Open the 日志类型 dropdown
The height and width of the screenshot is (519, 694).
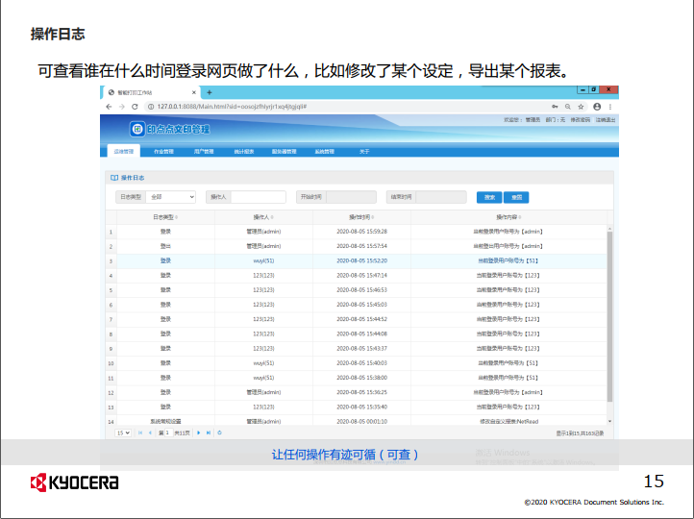(172, 197)
